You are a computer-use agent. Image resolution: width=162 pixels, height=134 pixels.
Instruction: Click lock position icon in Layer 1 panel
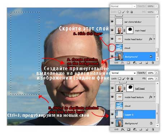128,78
